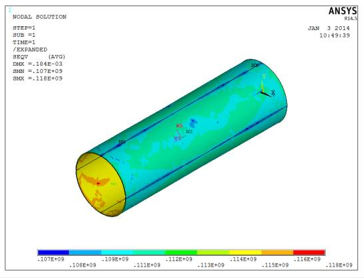
Task: Click the teal legend band
Action: (149, 253)
